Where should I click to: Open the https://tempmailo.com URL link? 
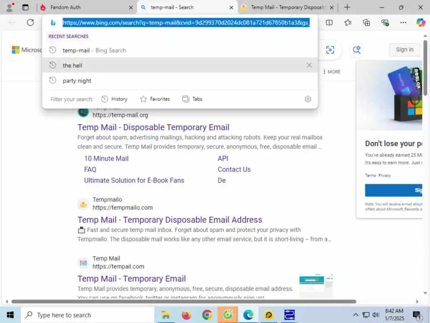[x=123, y=208]
